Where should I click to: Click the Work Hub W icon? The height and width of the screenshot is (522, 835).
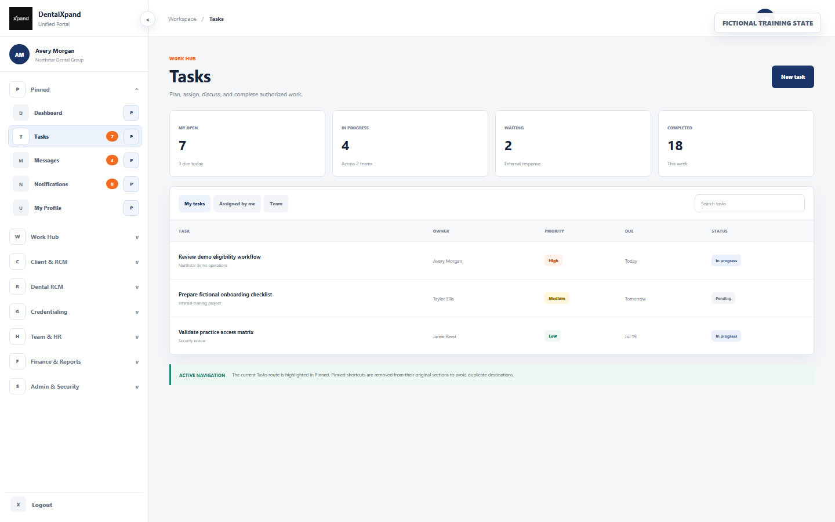(17, 237)
